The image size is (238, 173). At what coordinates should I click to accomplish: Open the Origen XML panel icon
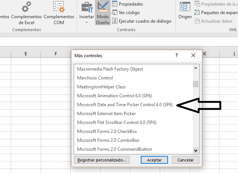(x=185, y=7)
